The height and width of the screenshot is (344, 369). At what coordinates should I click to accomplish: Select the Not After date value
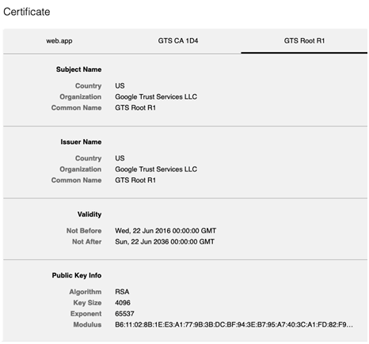[165, 242]
